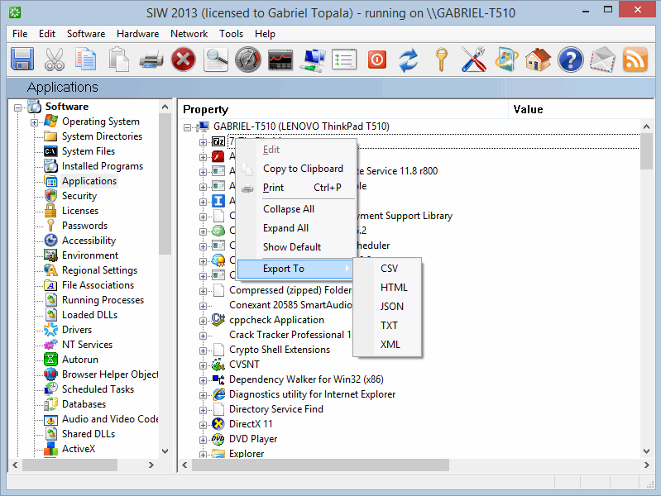Click the Security shield icon in tree
The height and width of the screenshot is (496, 661).
pyautogui.click(x=51, y=196)
